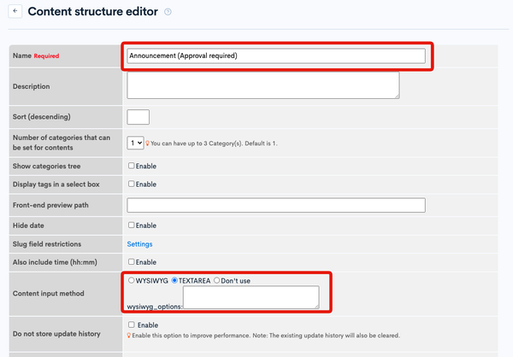The height and width of the screenshot is (357, 513).
Task: Open Slug field restrictions Settings link
Action: click(139, 244)
